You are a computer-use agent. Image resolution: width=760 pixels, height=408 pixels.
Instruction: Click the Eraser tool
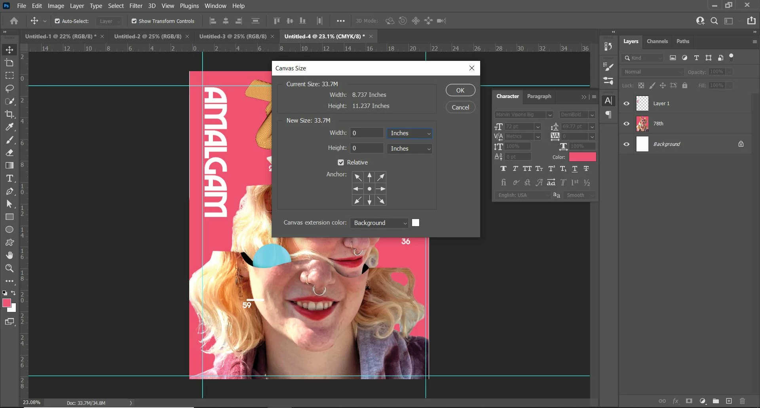click(x=9, y=153)
